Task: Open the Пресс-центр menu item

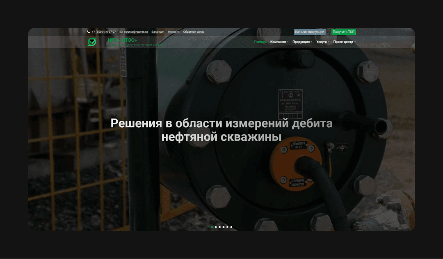Action: [x=343, y=42]
